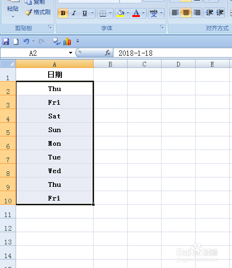232x268 pixels.
Task: Click cell A4 showing Sat
Action: (55, 116)
